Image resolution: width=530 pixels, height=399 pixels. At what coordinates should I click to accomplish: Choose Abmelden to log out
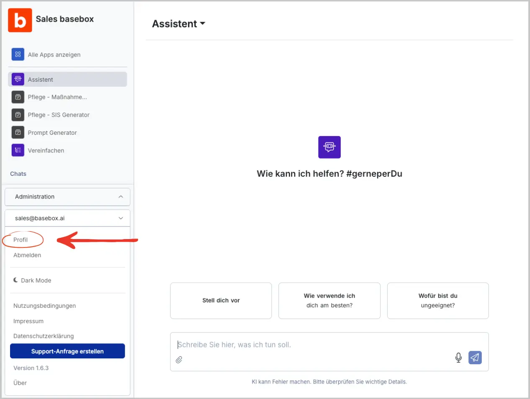(27, 255)
